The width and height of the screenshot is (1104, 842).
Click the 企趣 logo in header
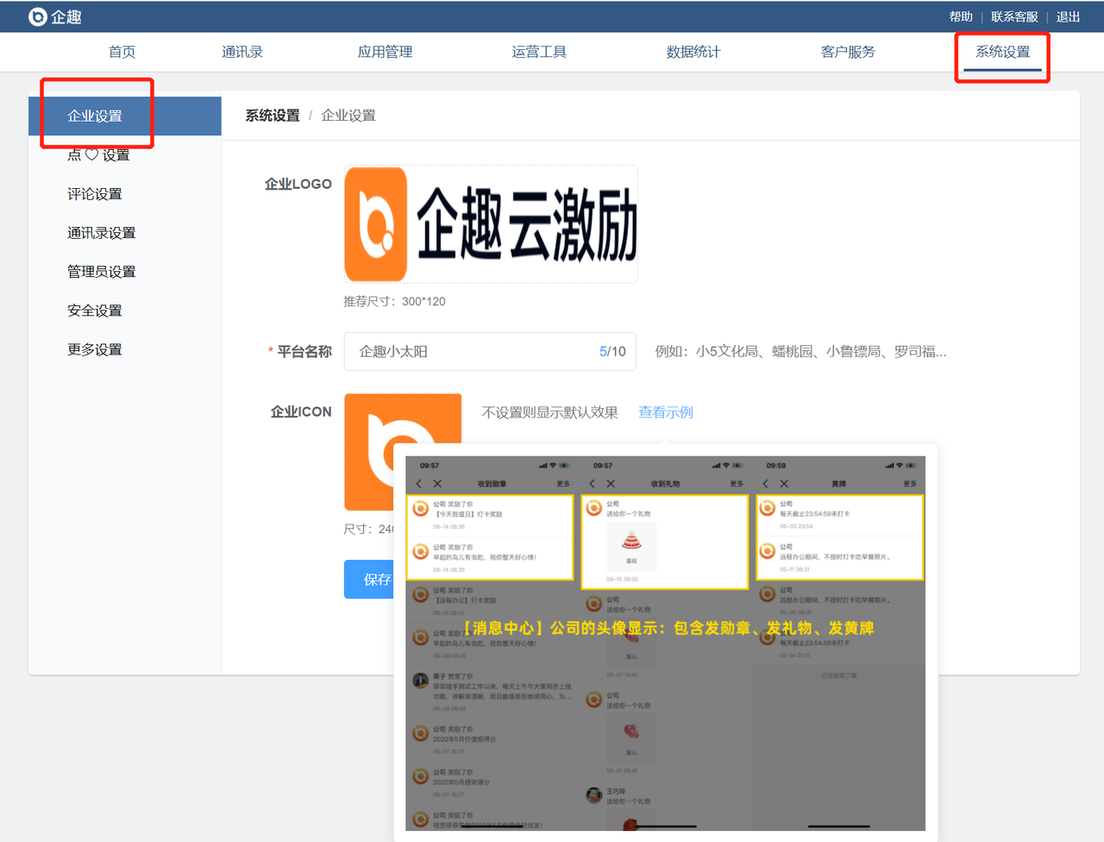[55, 16]
